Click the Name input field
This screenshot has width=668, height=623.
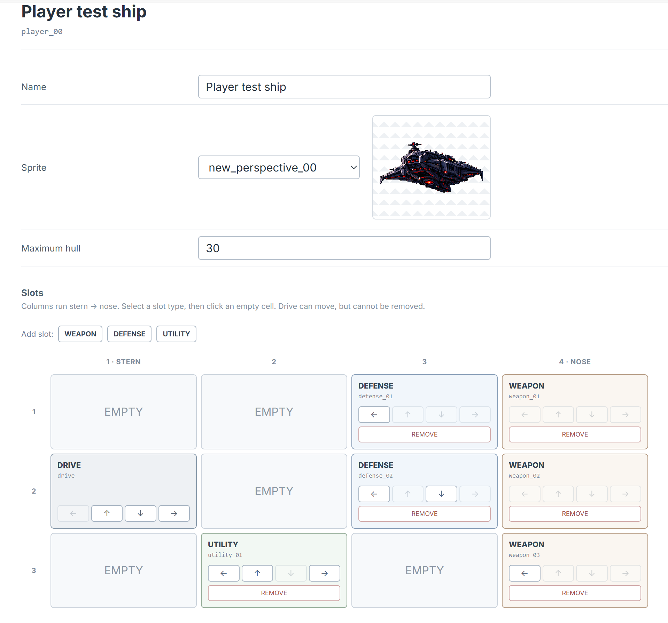[x=344, y=87]
